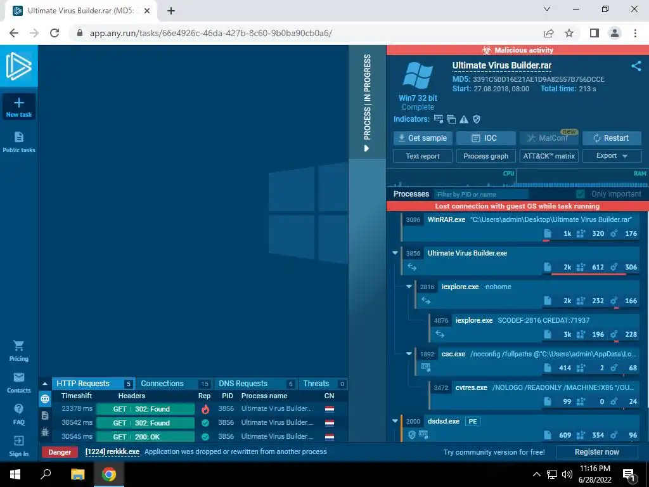
Task: Open the ATT&CK matrix
Action: (549, 156)
